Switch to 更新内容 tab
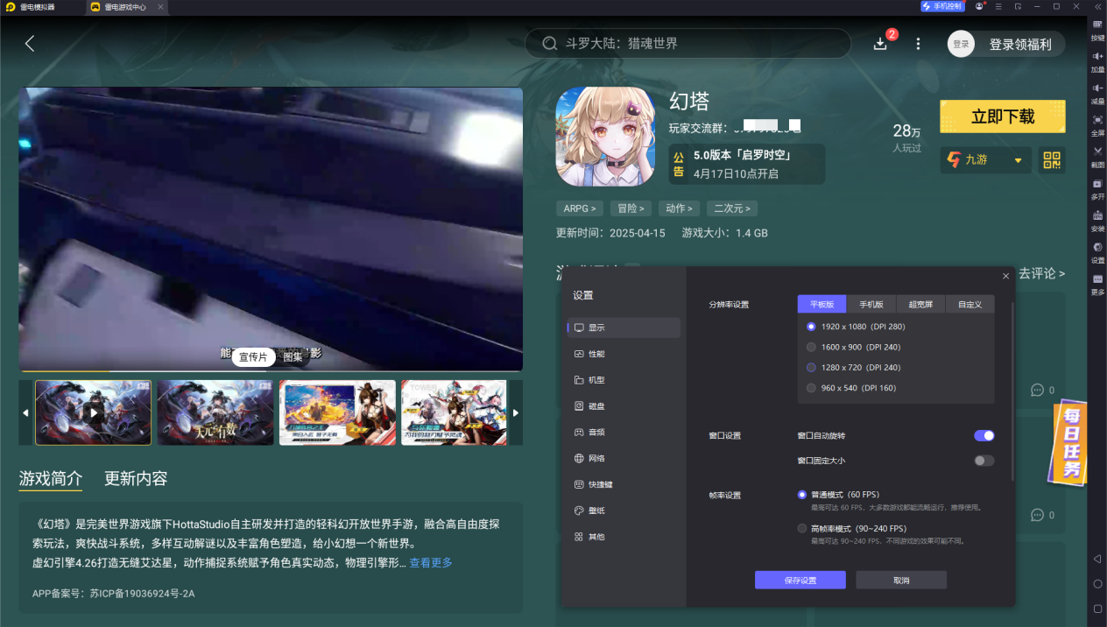This screenshot has height=627, width=1107. pyautogui.click(x=136, y=478)
